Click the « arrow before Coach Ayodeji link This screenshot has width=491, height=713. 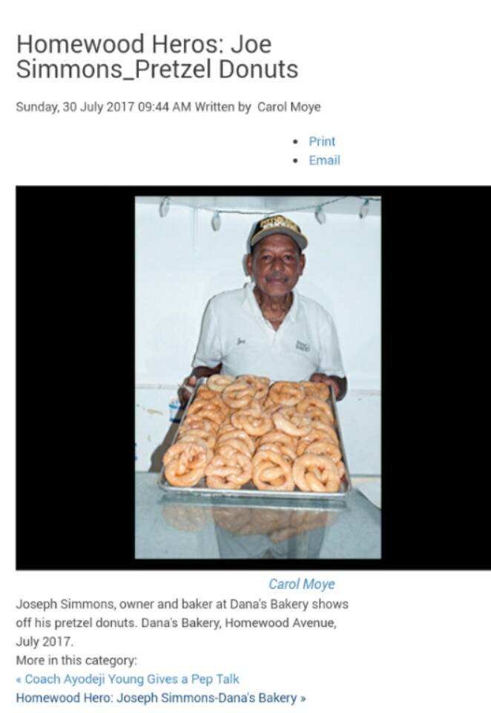[19, 680]
